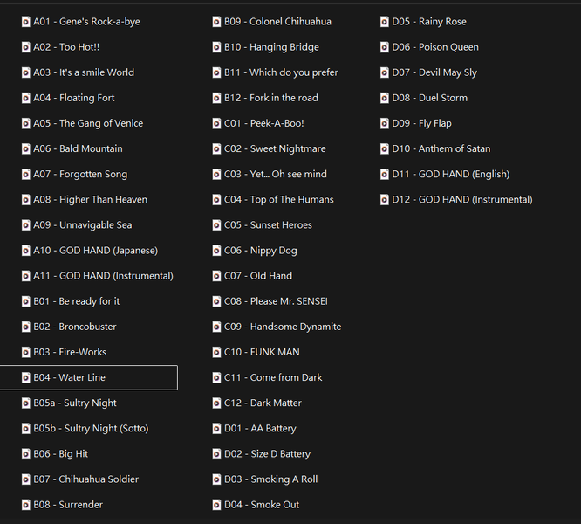This screenshot has width=581, height=524.
Task: Select the icon beside B05b - Sultry Night (Sotto)
Action: 25,429
